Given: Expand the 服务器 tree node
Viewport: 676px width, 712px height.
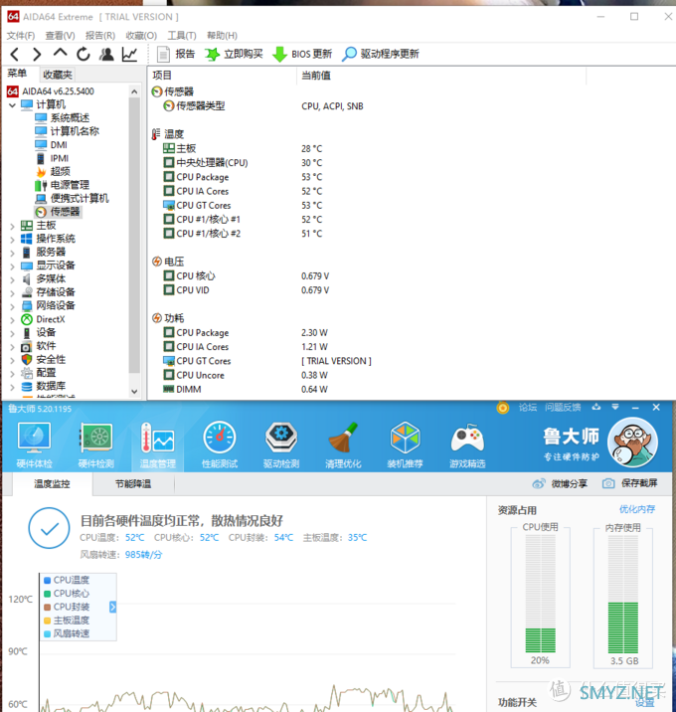Looking at the screenshot, I should (12, 253).
